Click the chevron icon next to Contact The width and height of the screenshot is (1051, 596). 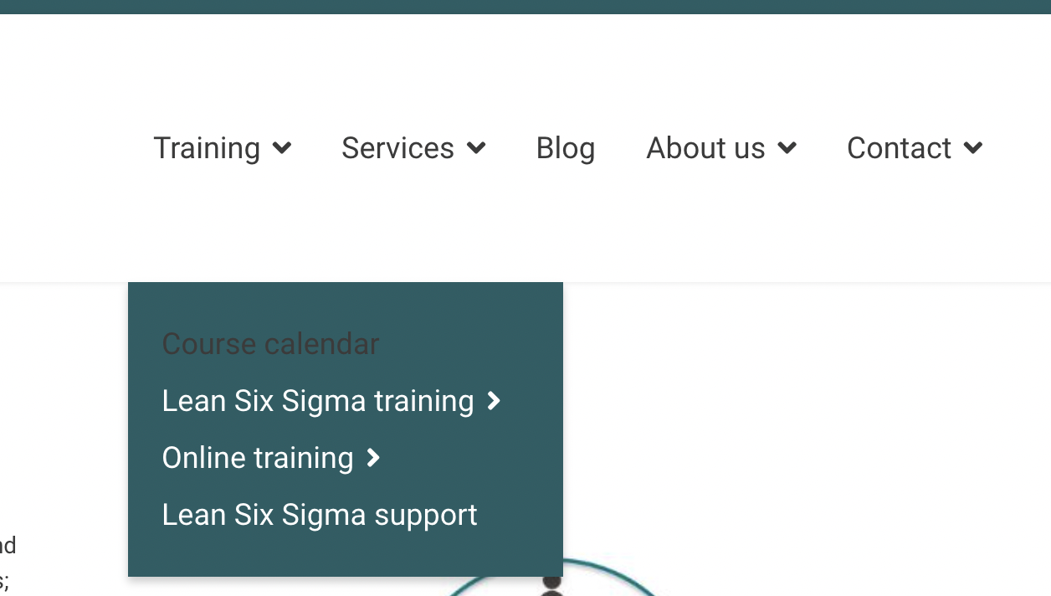pos(972,148)
